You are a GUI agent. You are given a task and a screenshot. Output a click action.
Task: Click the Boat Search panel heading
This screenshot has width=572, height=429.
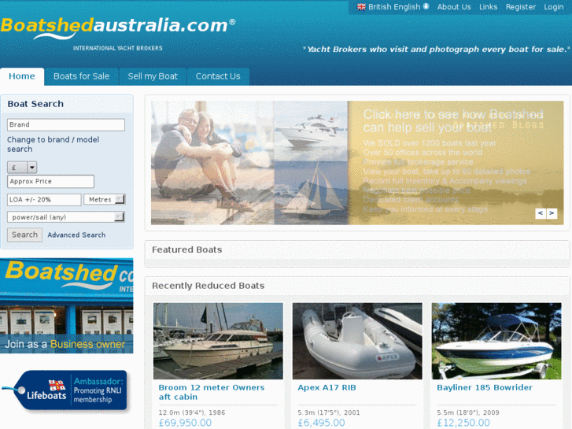pyautogui.click(x=35, y=104)
